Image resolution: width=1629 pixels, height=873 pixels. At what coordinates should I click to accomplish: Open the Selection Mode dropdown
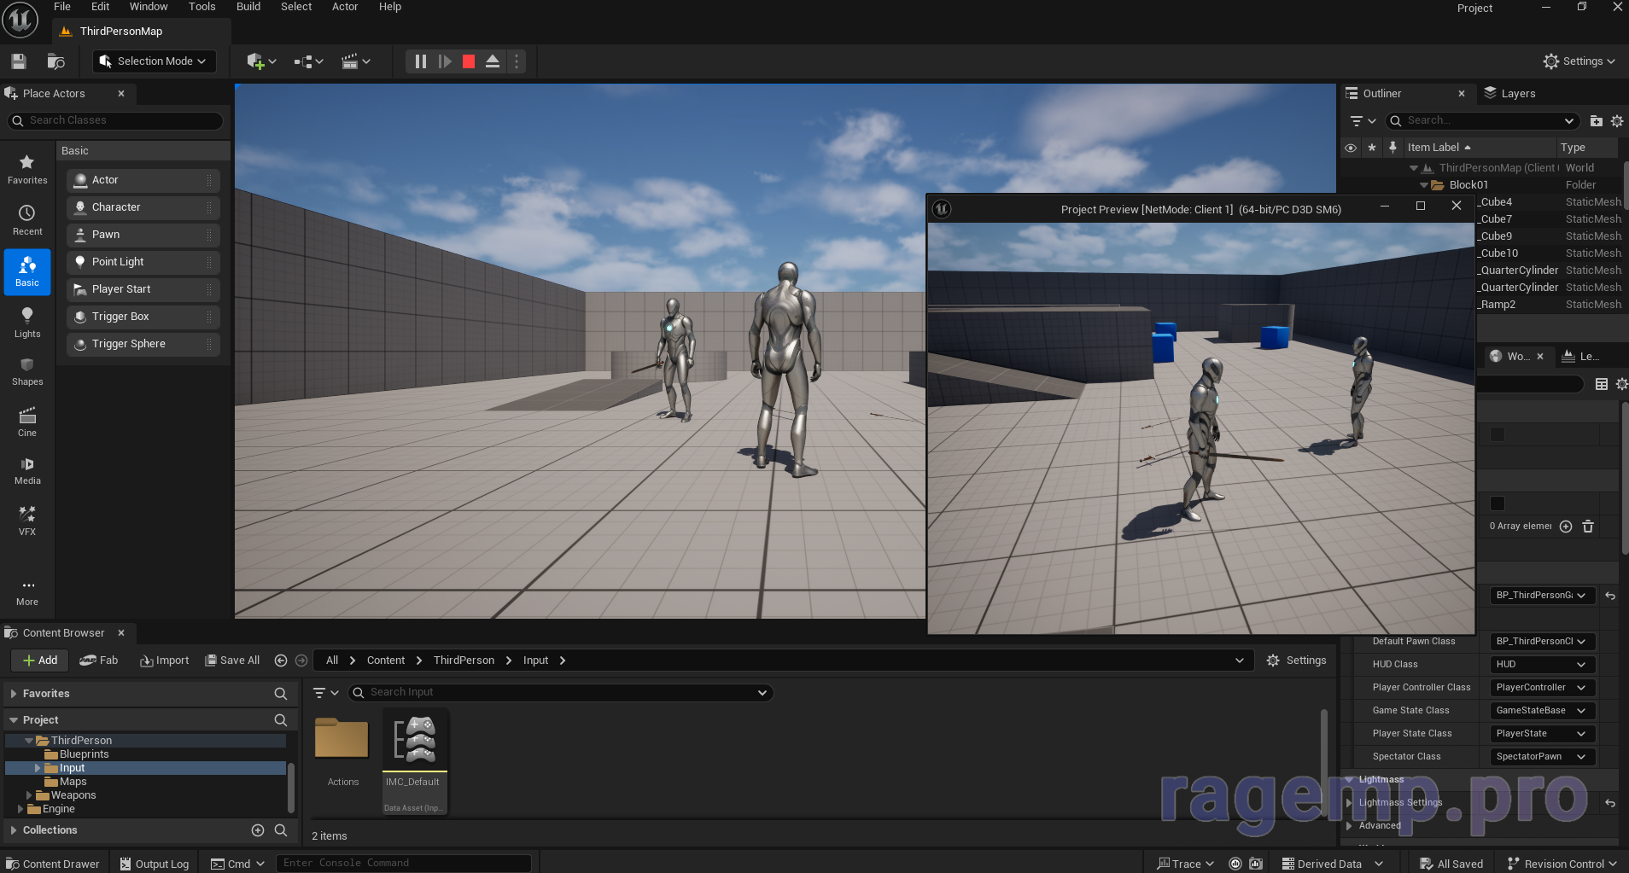point(155,61)
